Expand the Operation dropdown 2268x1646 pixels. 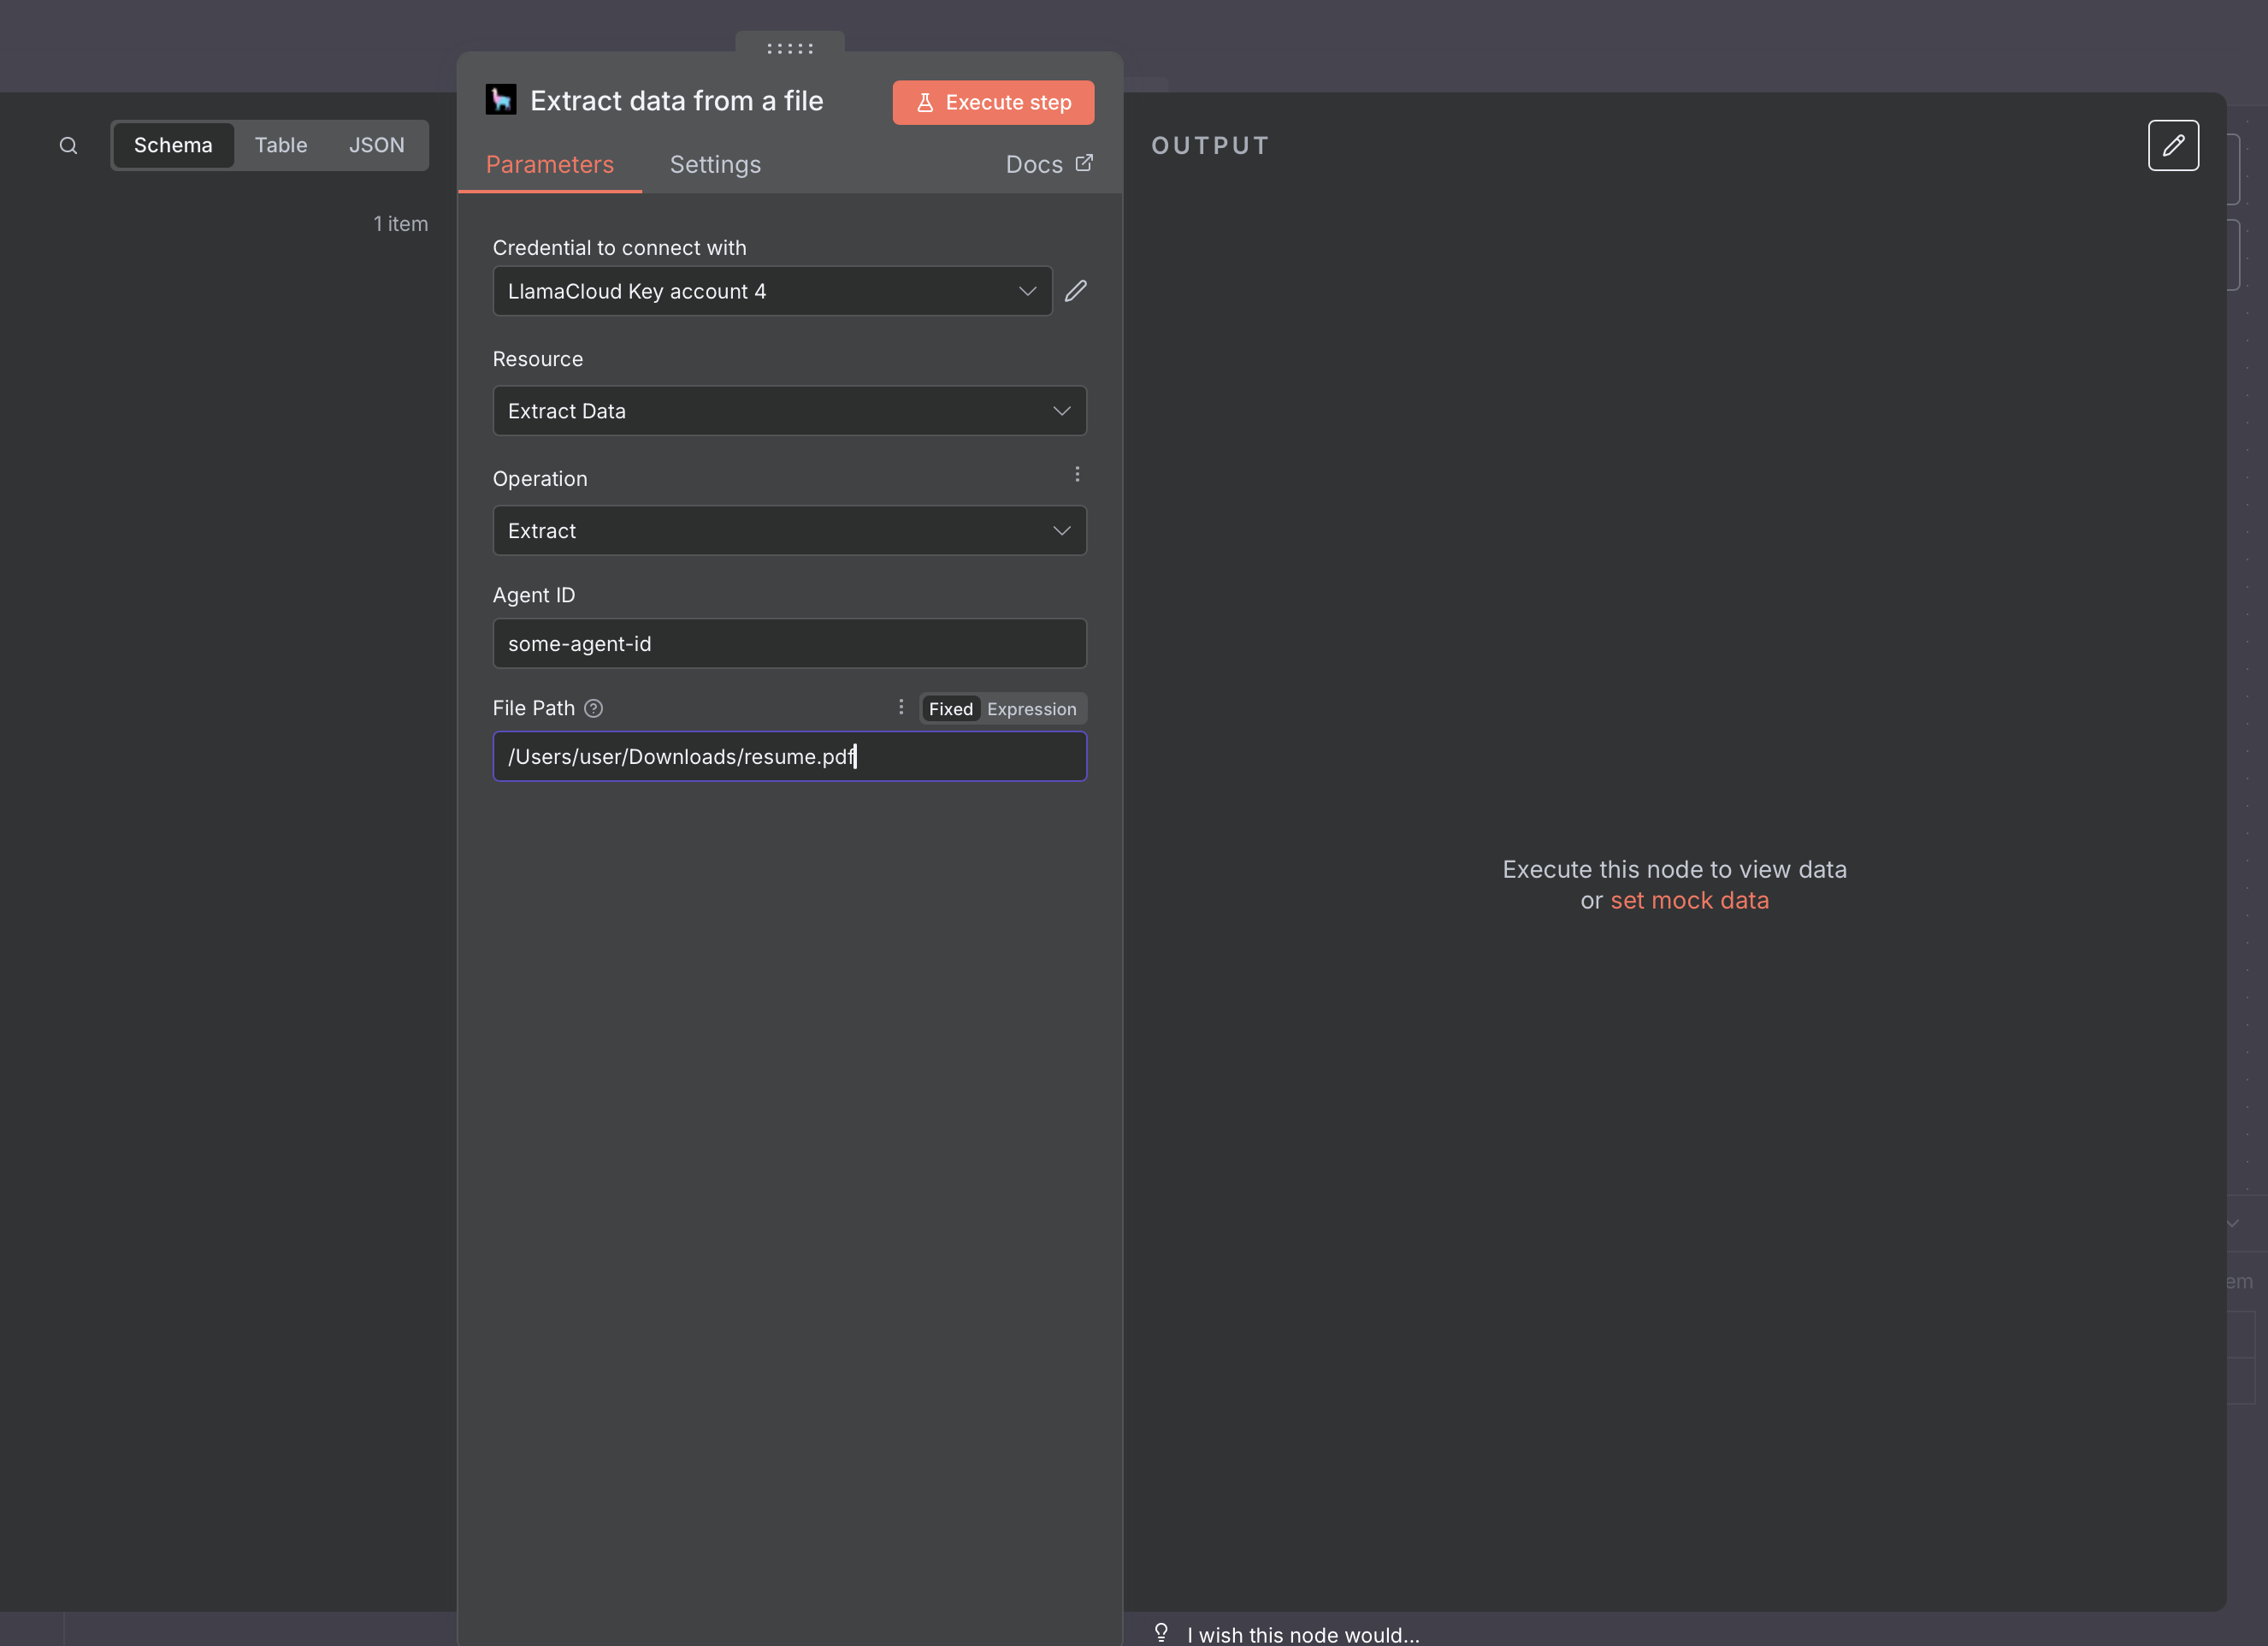[x=789, y=531]
